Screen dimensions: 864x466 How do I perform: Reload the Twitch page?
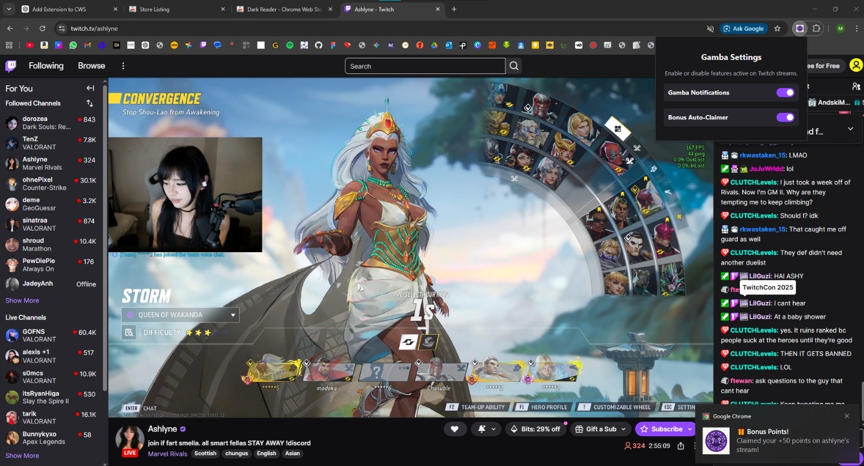pos(43,28)
